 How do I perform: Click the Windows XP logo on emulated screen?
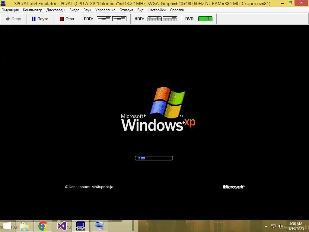tap(158, 109)
